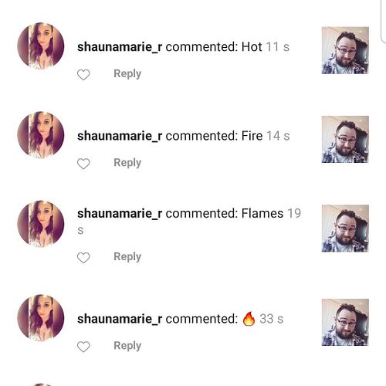Open shaunamarie_r avatar beside fire emoji comment
The image size is (386, 386).
pyautogui.click(x=41, y=318)
